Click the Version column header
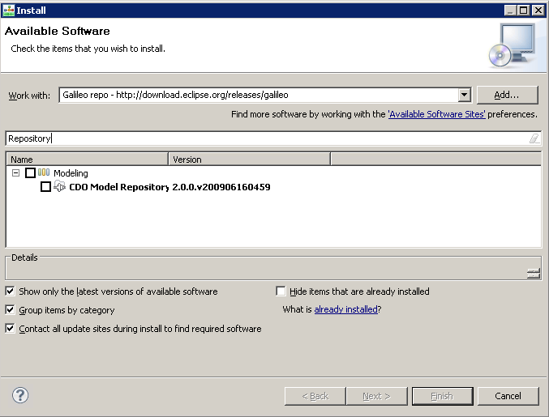 click(x=249, y=160)
